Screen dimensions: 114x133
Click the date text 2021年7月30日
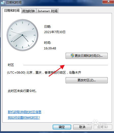(55, 32)
